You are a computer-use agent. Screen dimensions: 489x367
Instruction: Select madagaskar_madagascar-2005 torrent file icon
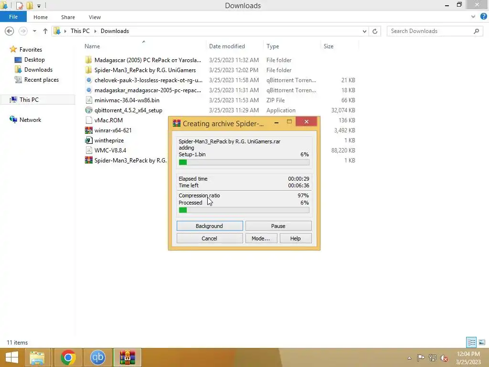point(89,90)
